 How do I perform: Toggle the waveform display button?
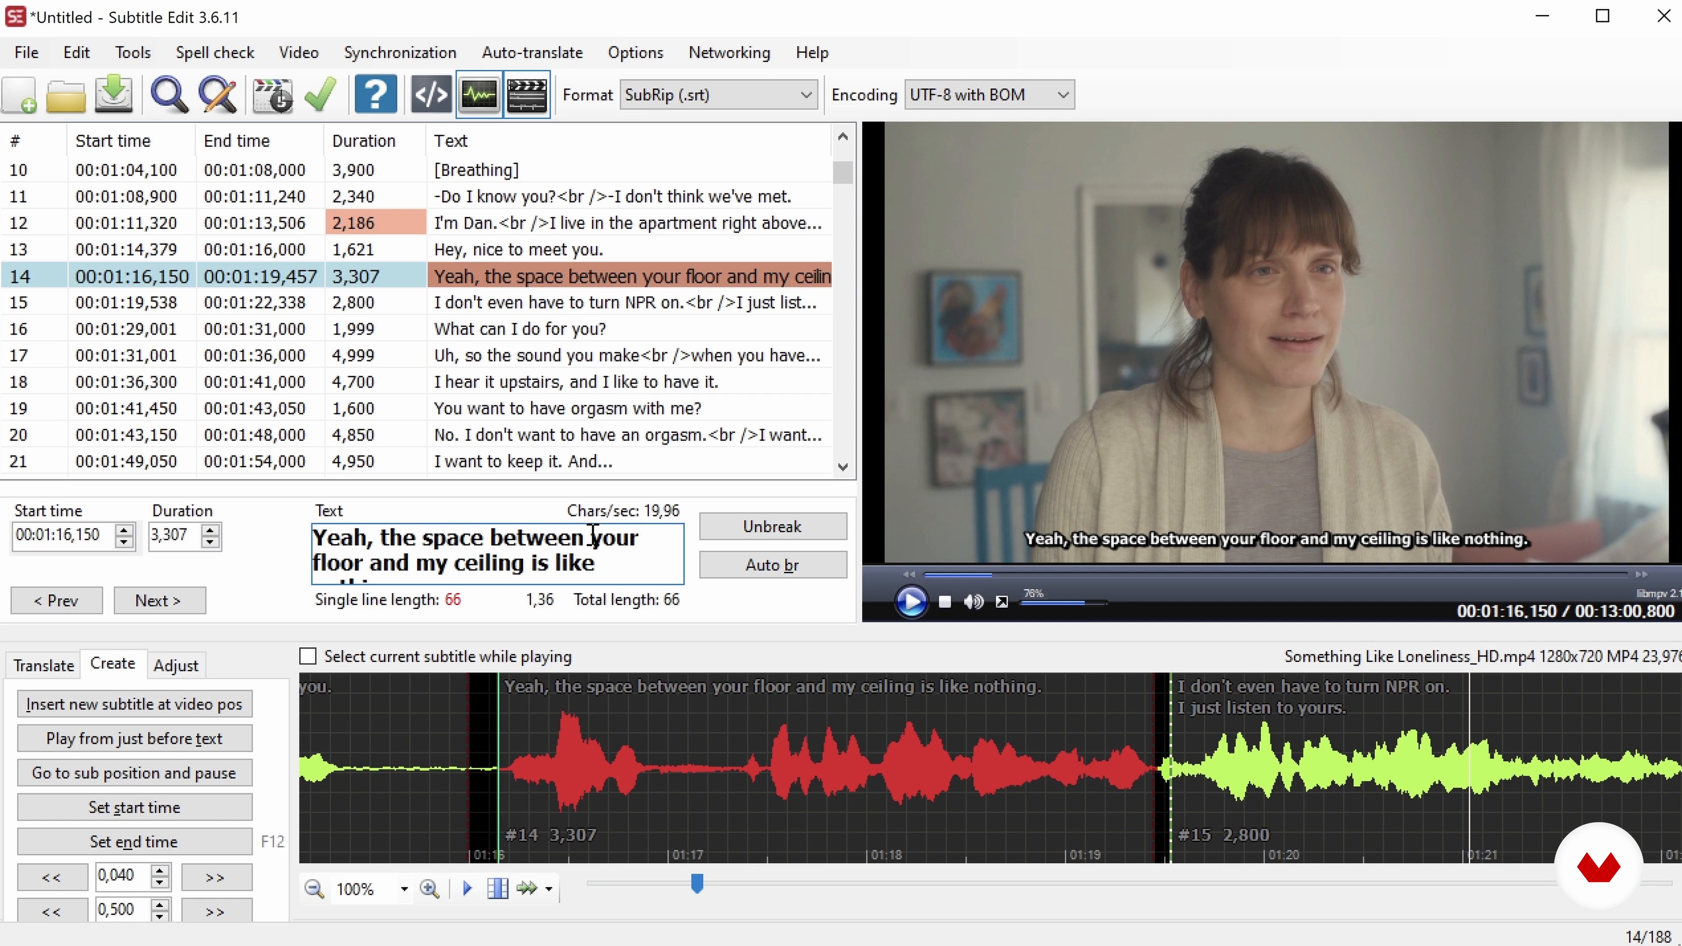[x=479, y=95]
